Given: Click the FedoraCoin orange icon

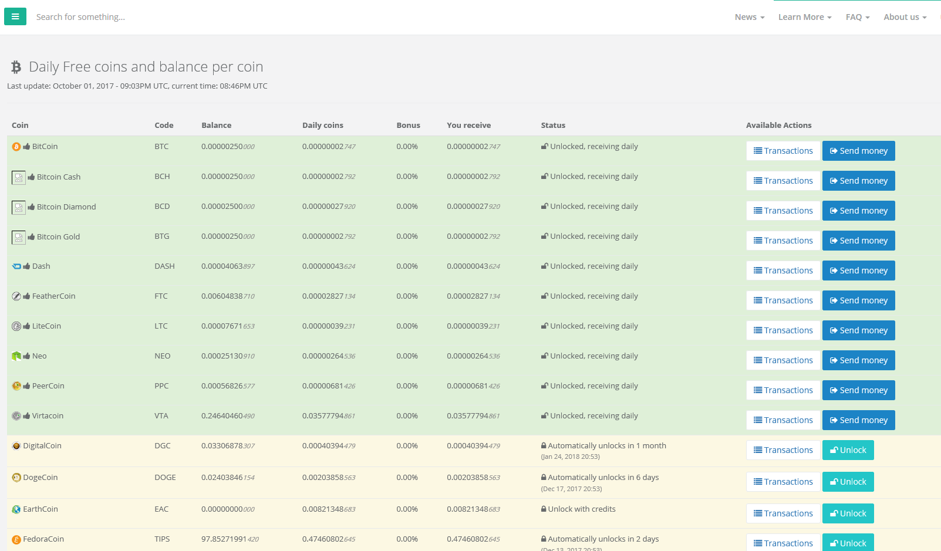Looking at the screenshot, I should tap(16, 539).
